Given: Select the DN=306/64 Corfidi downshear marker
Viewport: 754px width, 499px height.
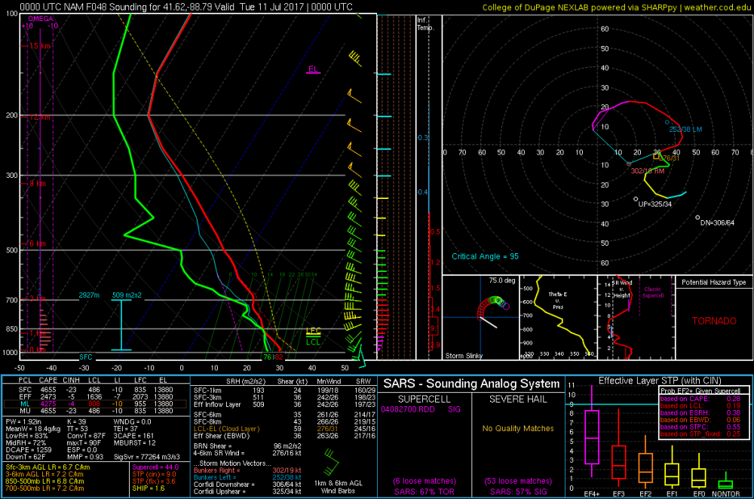Looking at the screenshot, I should (697, 218).
